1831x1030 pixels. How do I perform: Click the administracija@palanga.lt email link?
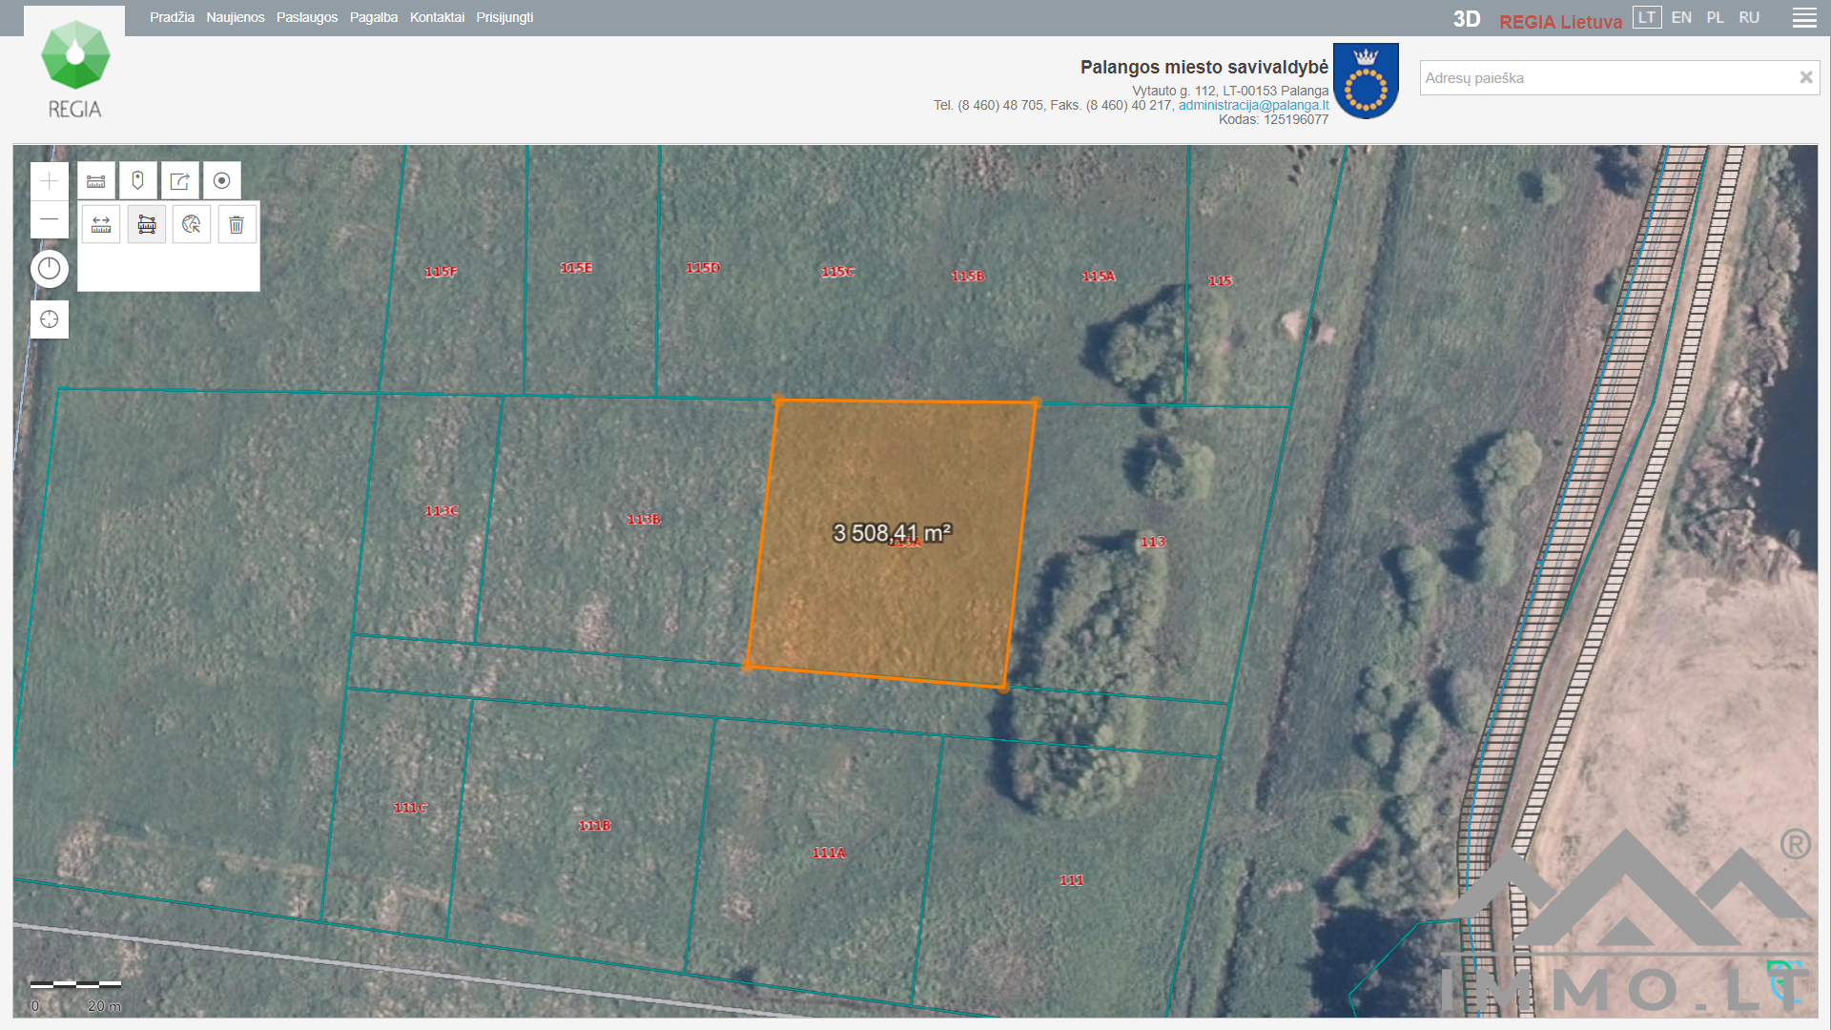(x=1253, y=106)
